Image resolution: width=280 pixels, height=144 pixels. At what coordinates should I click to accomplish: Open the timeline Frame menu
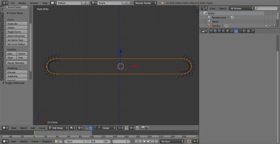tap(35, 142)
